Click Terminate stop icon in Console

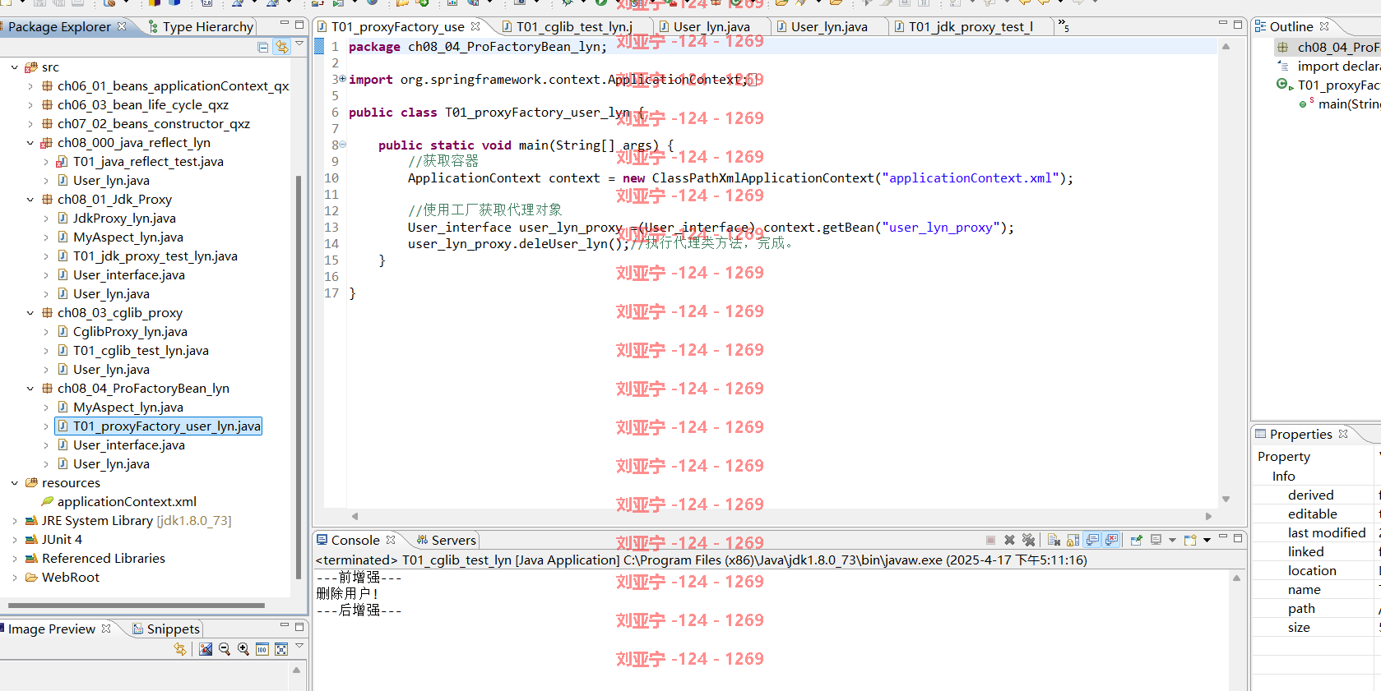pos(990,540)
